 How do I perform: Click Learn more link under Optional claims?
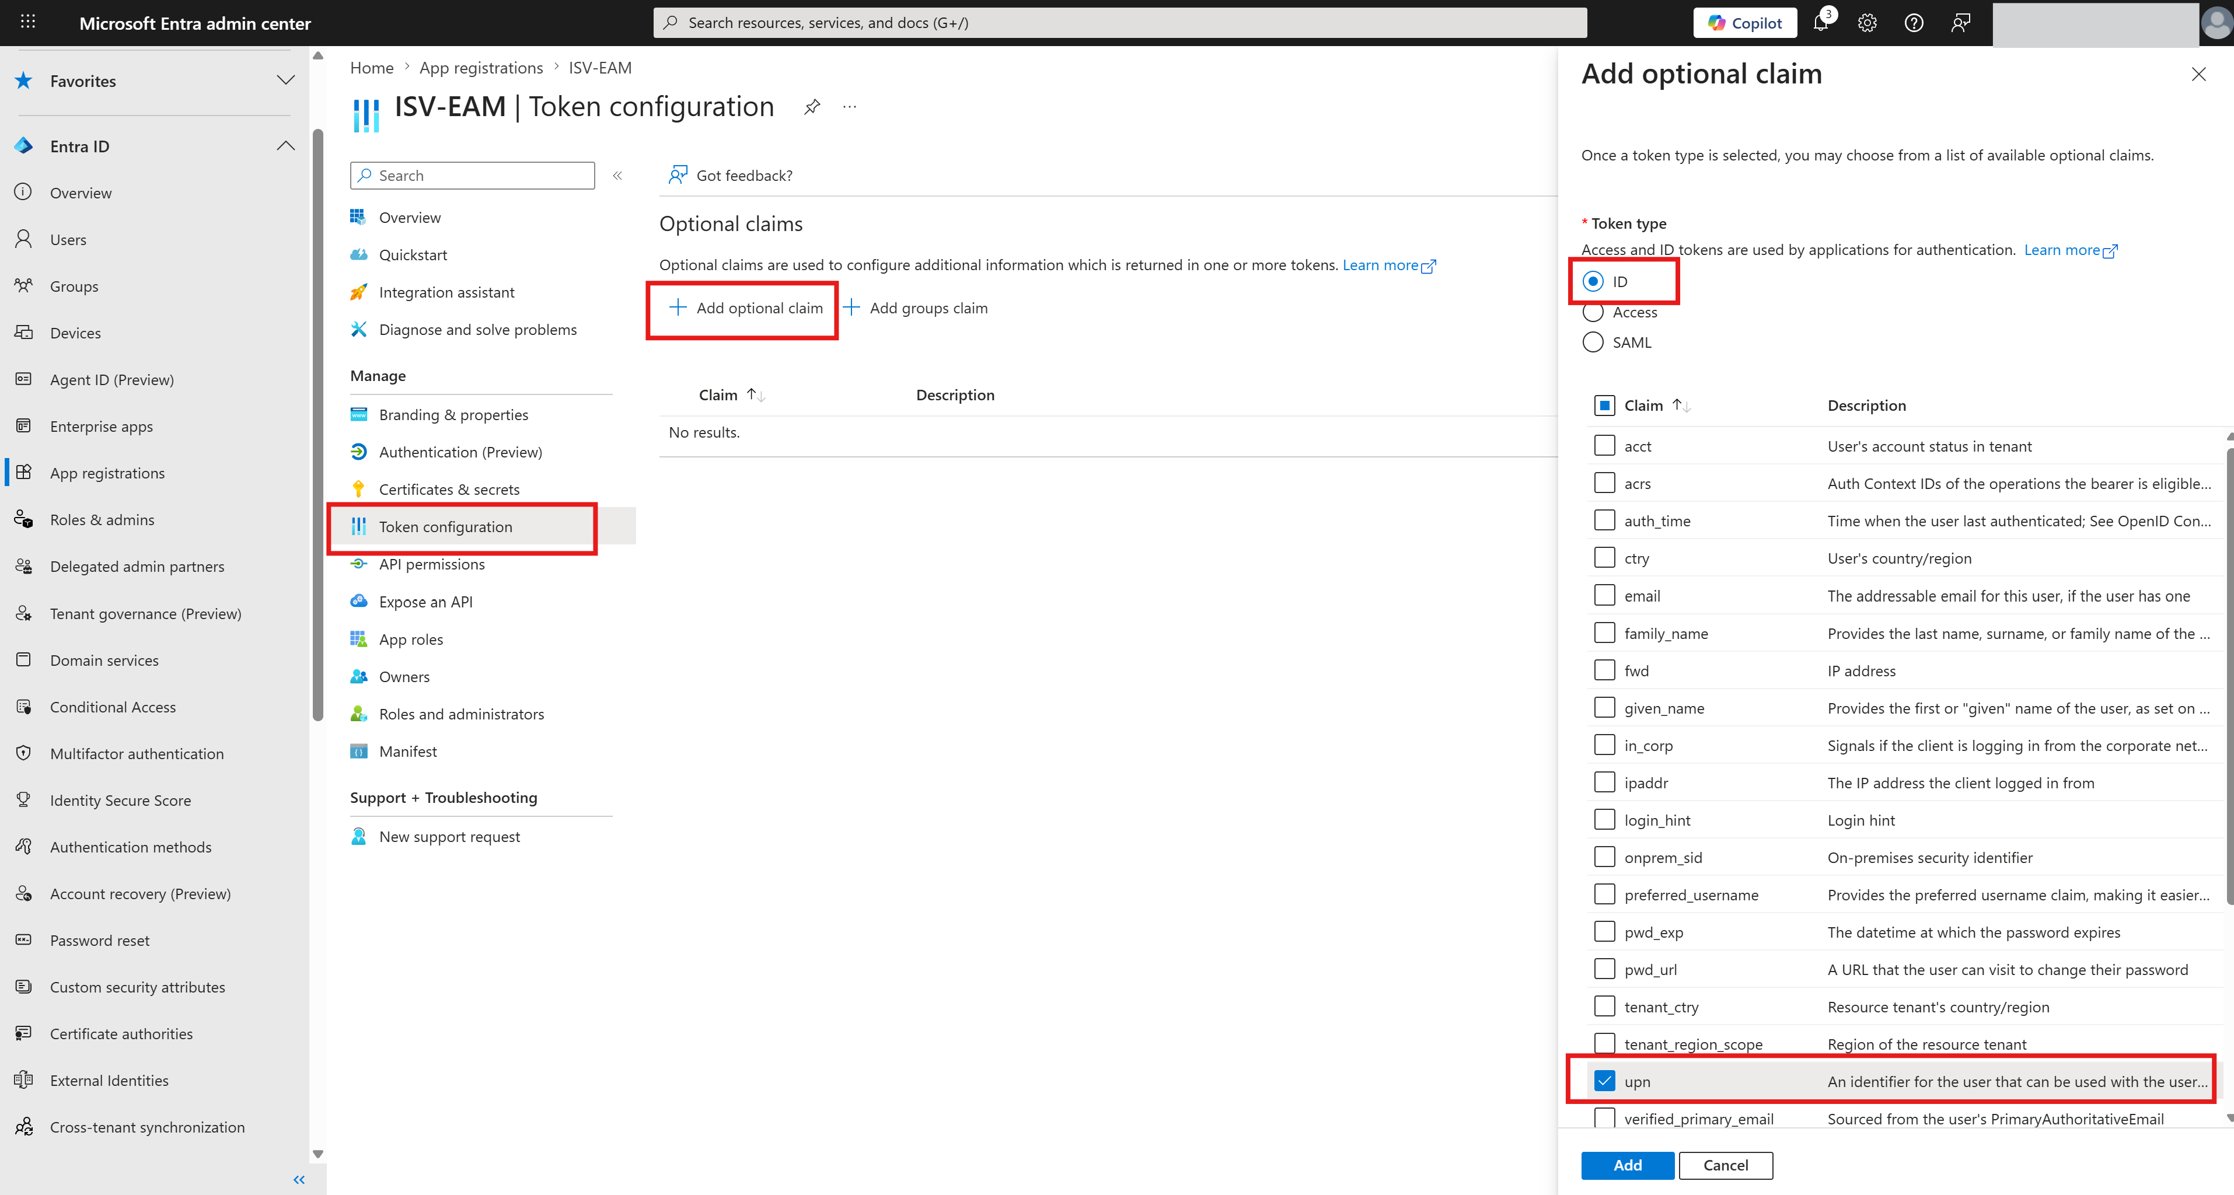click(x=1390, y=264)
